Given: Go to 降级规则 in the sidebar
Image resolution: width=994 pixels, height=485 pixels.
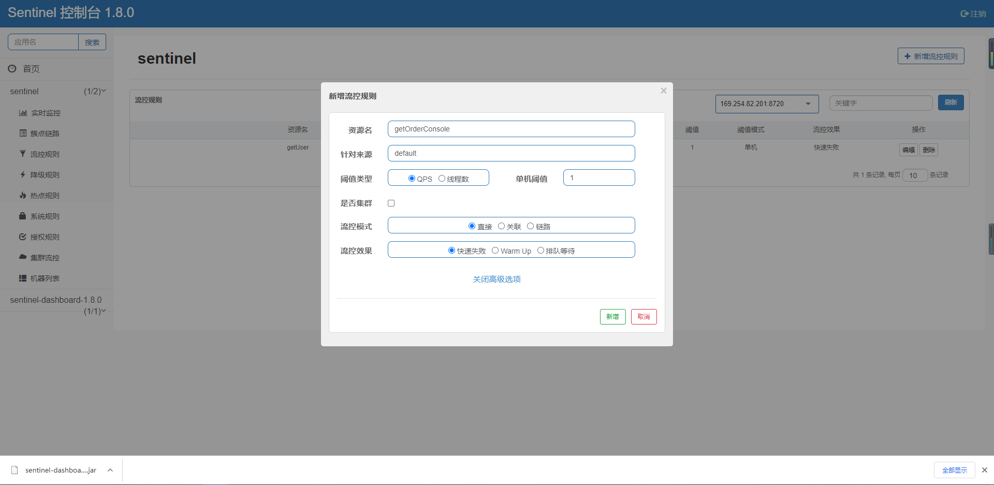Looking at the screenshot, I should (x=45, y=175).
